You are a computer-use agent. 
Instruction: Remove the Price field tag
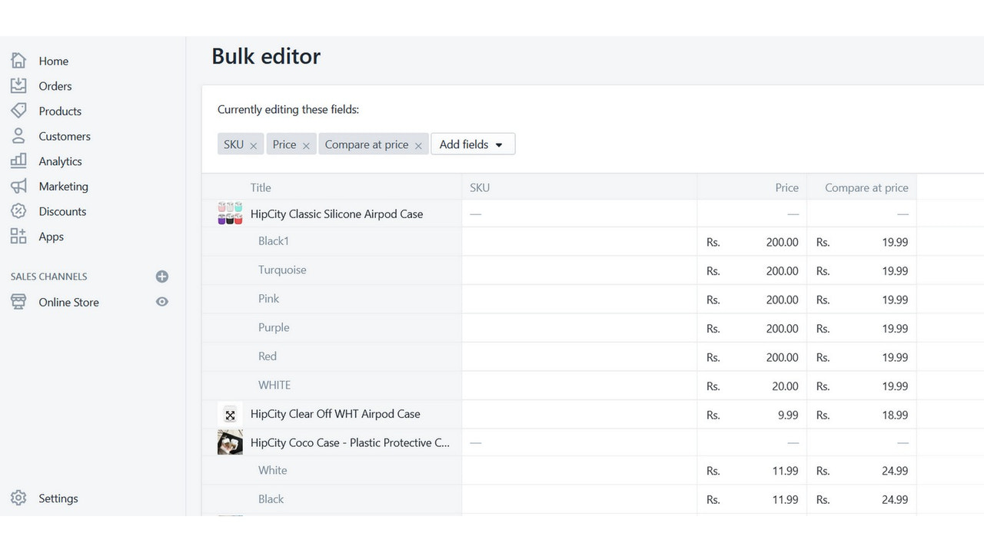pyautogui.click(x=305, y=144)
